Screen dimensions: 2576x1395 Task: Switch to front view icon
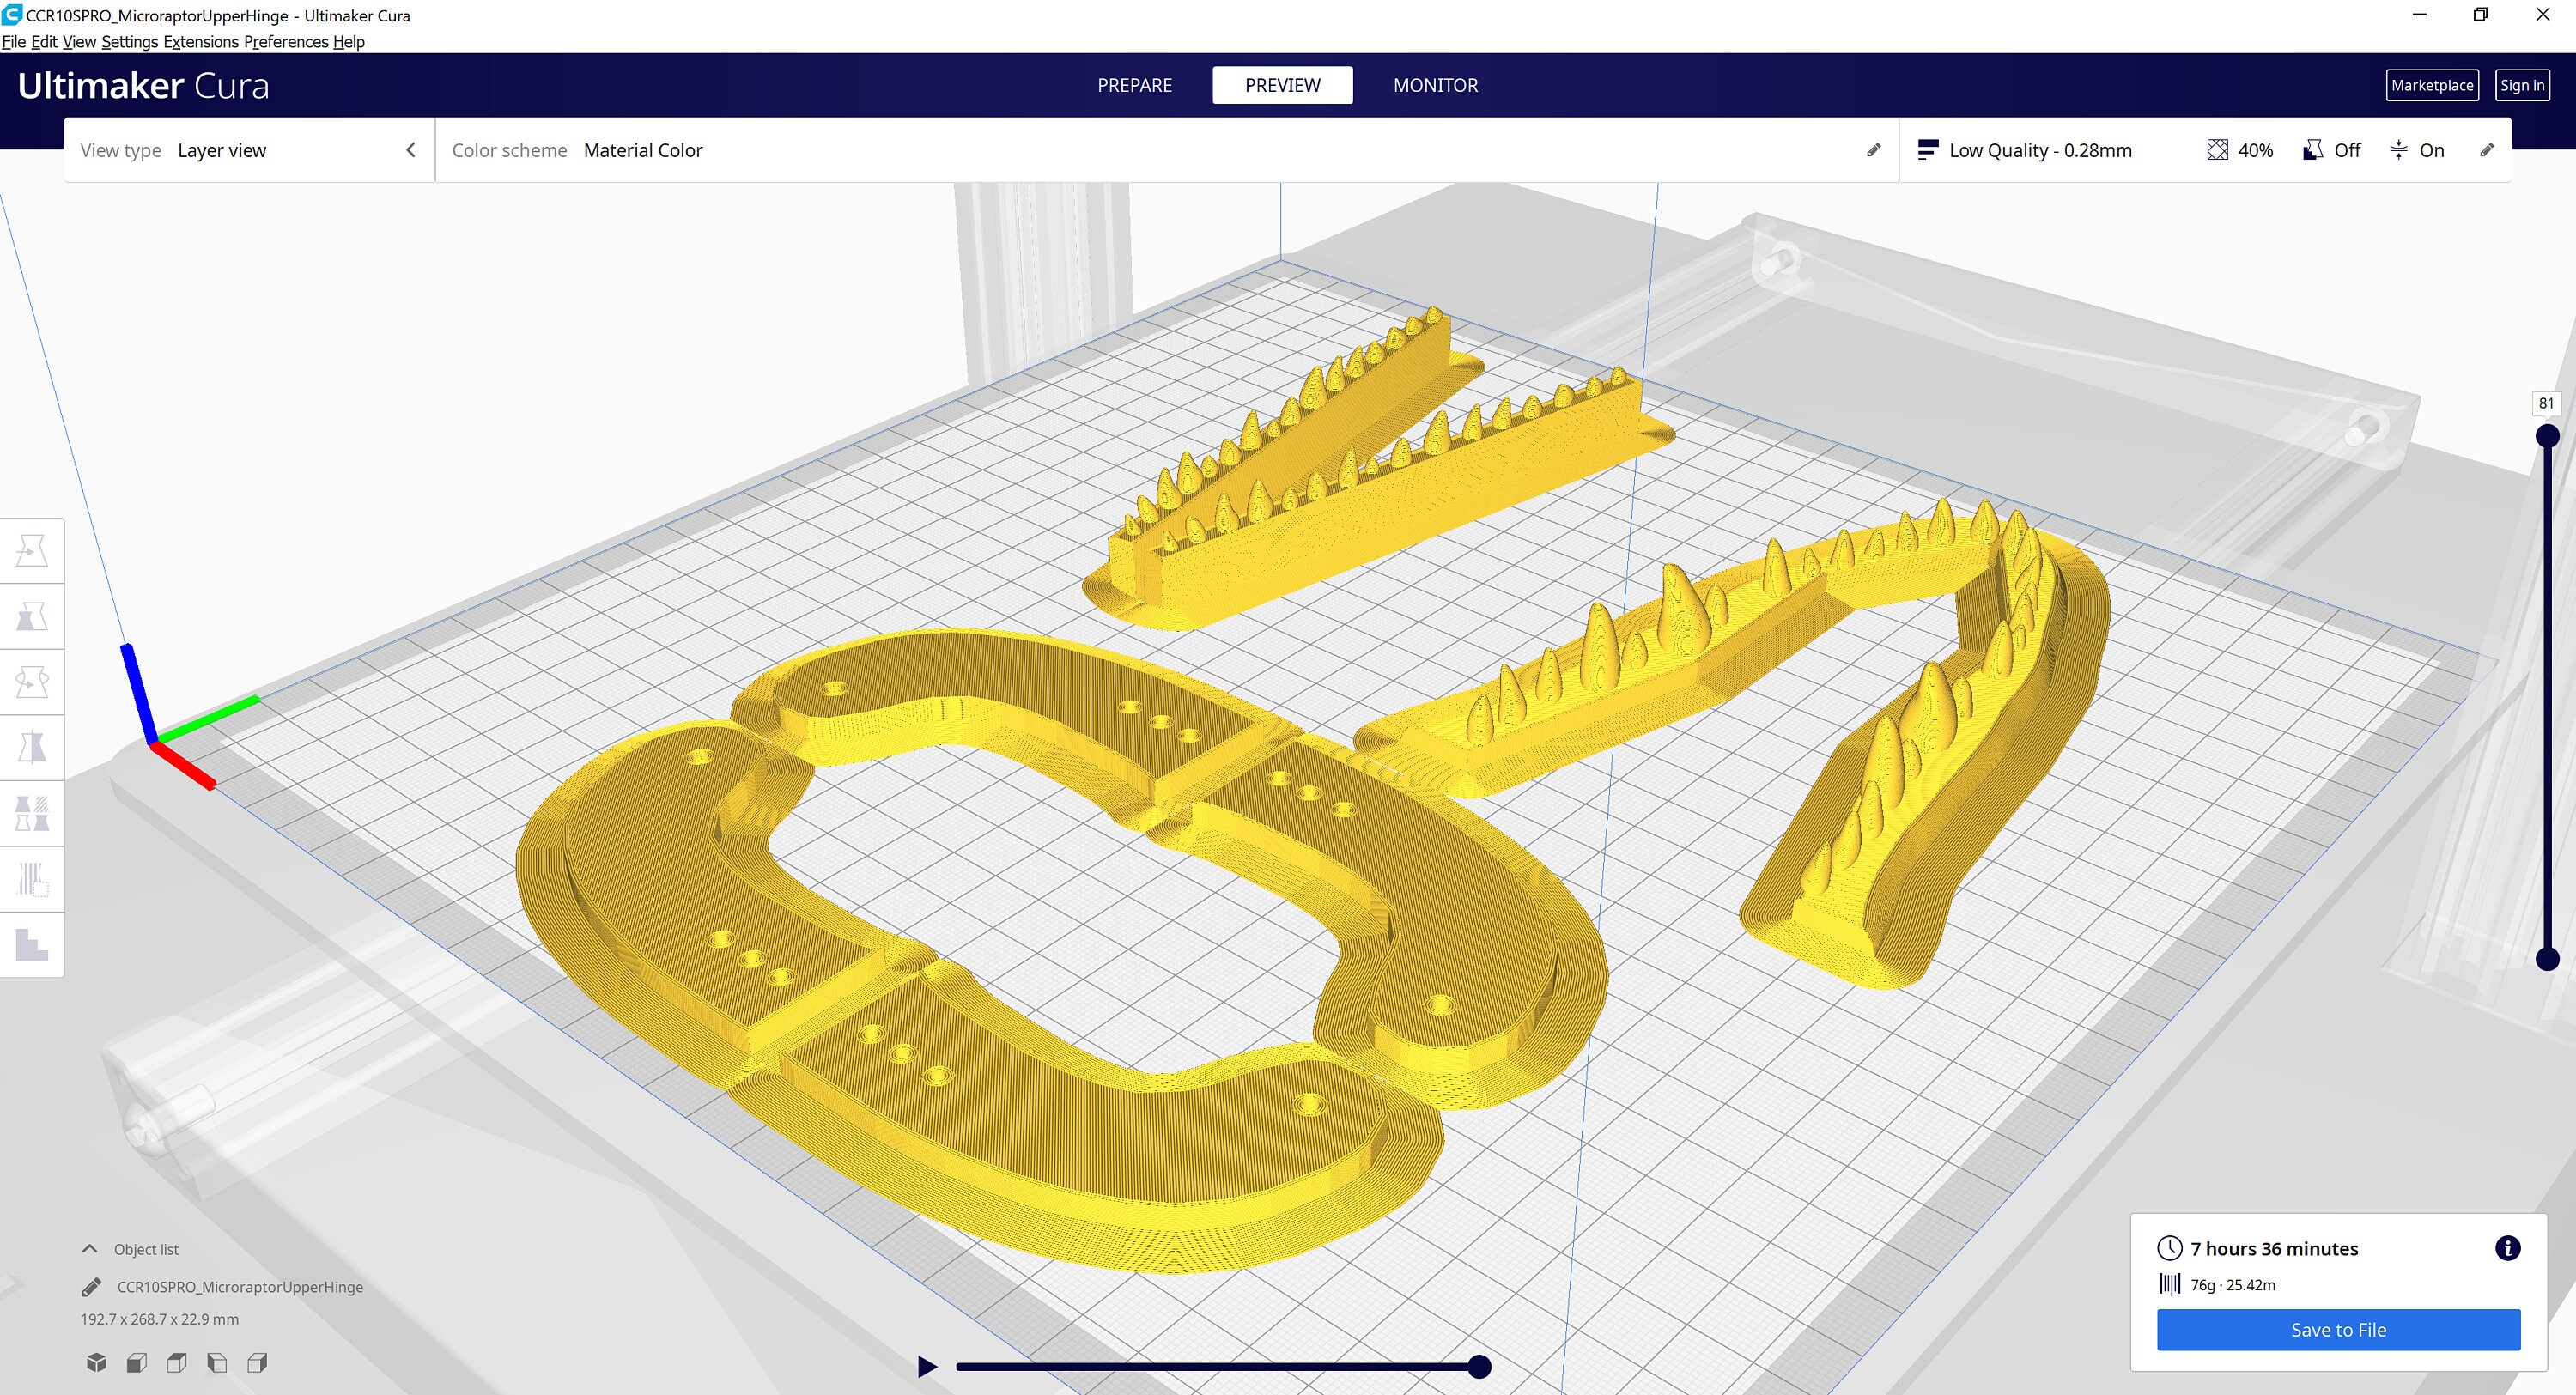[137, 1362]
